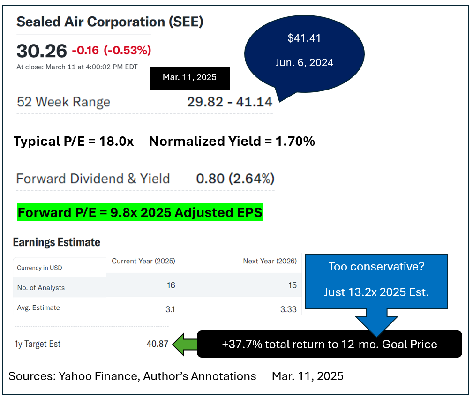Click the No. of Analysts row label

(41, 288)
